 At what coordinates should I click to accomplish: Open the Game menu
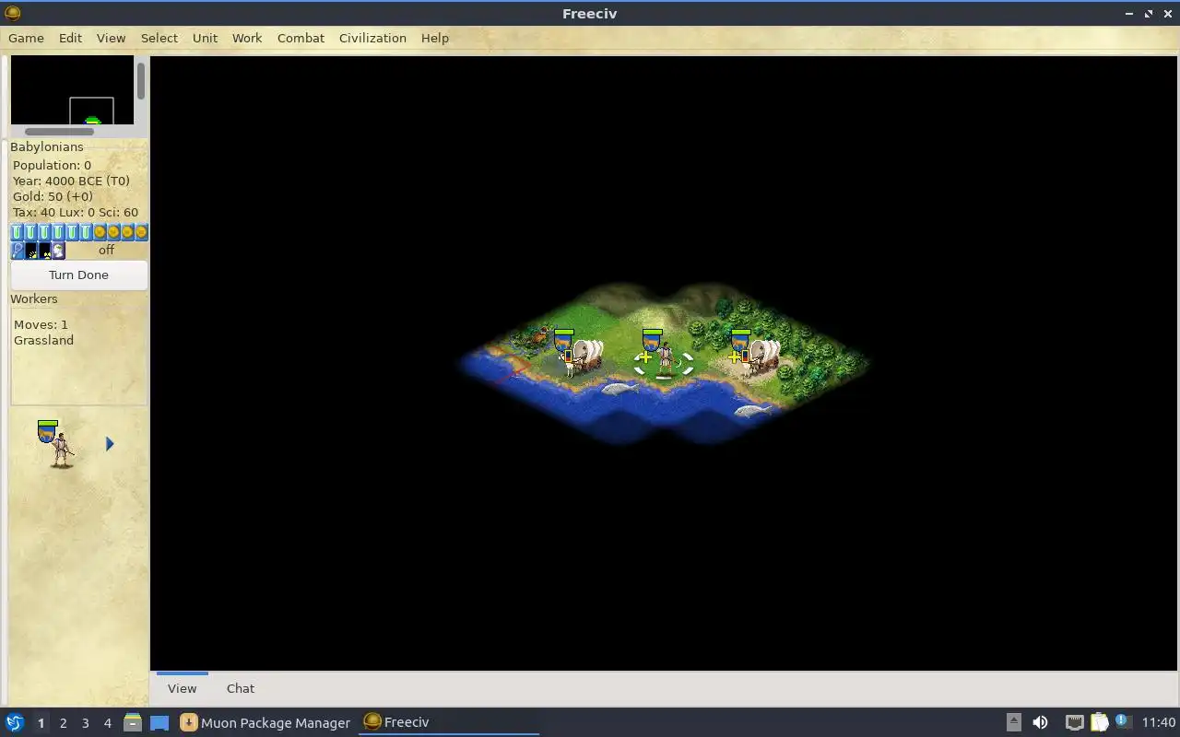pyautogui.click(x=26, y=38)
